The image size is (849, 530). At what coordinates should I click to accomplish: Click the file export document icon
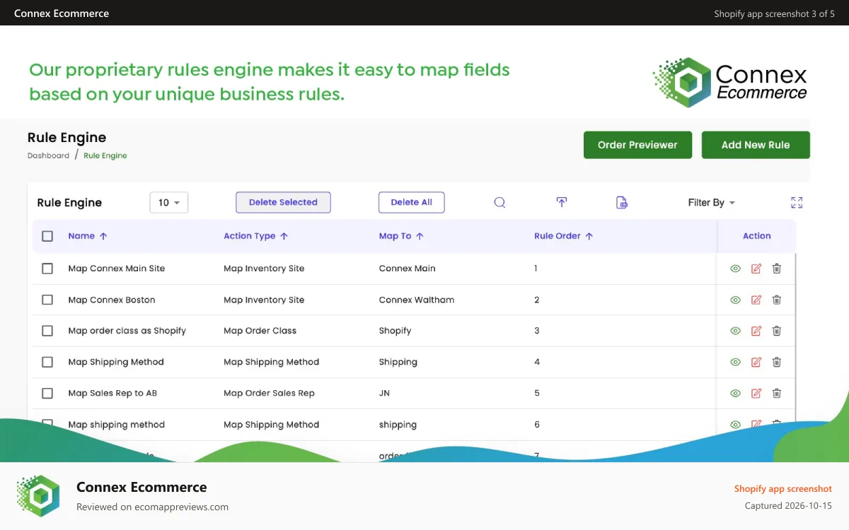click(622, 202)
